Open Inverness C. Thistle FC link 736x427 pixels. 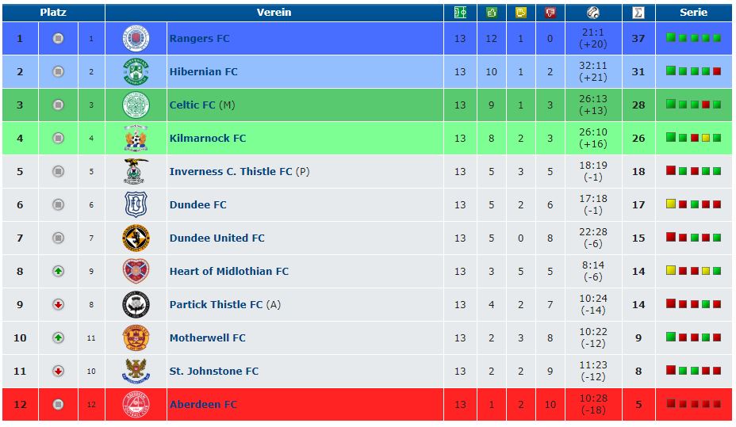point(231,172)
